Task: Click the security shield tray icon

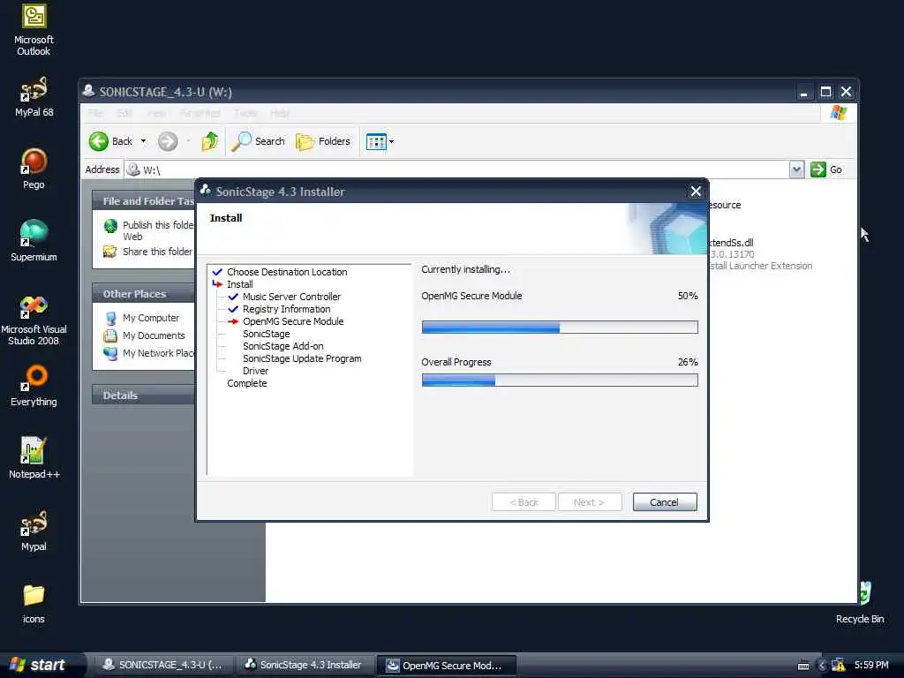Action: pos(839,666)
